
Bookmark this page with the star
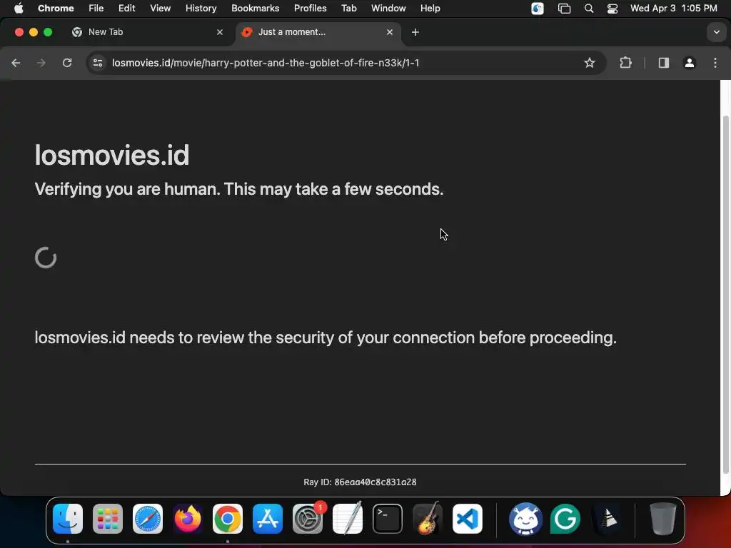click(x=589, y=63)
